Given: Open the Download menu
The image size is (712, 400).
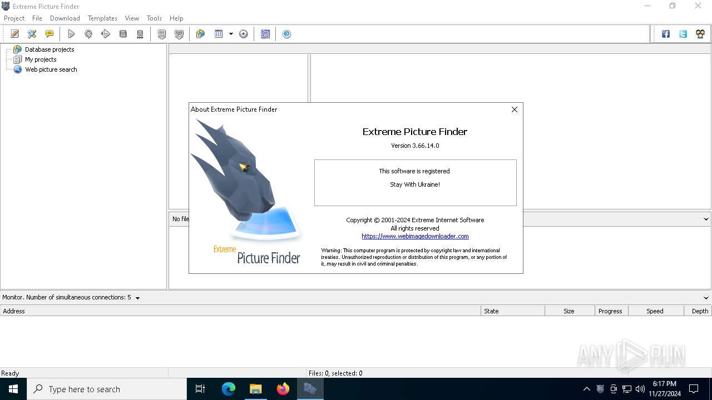Looking at the screenshot, I should pos(65,18).
